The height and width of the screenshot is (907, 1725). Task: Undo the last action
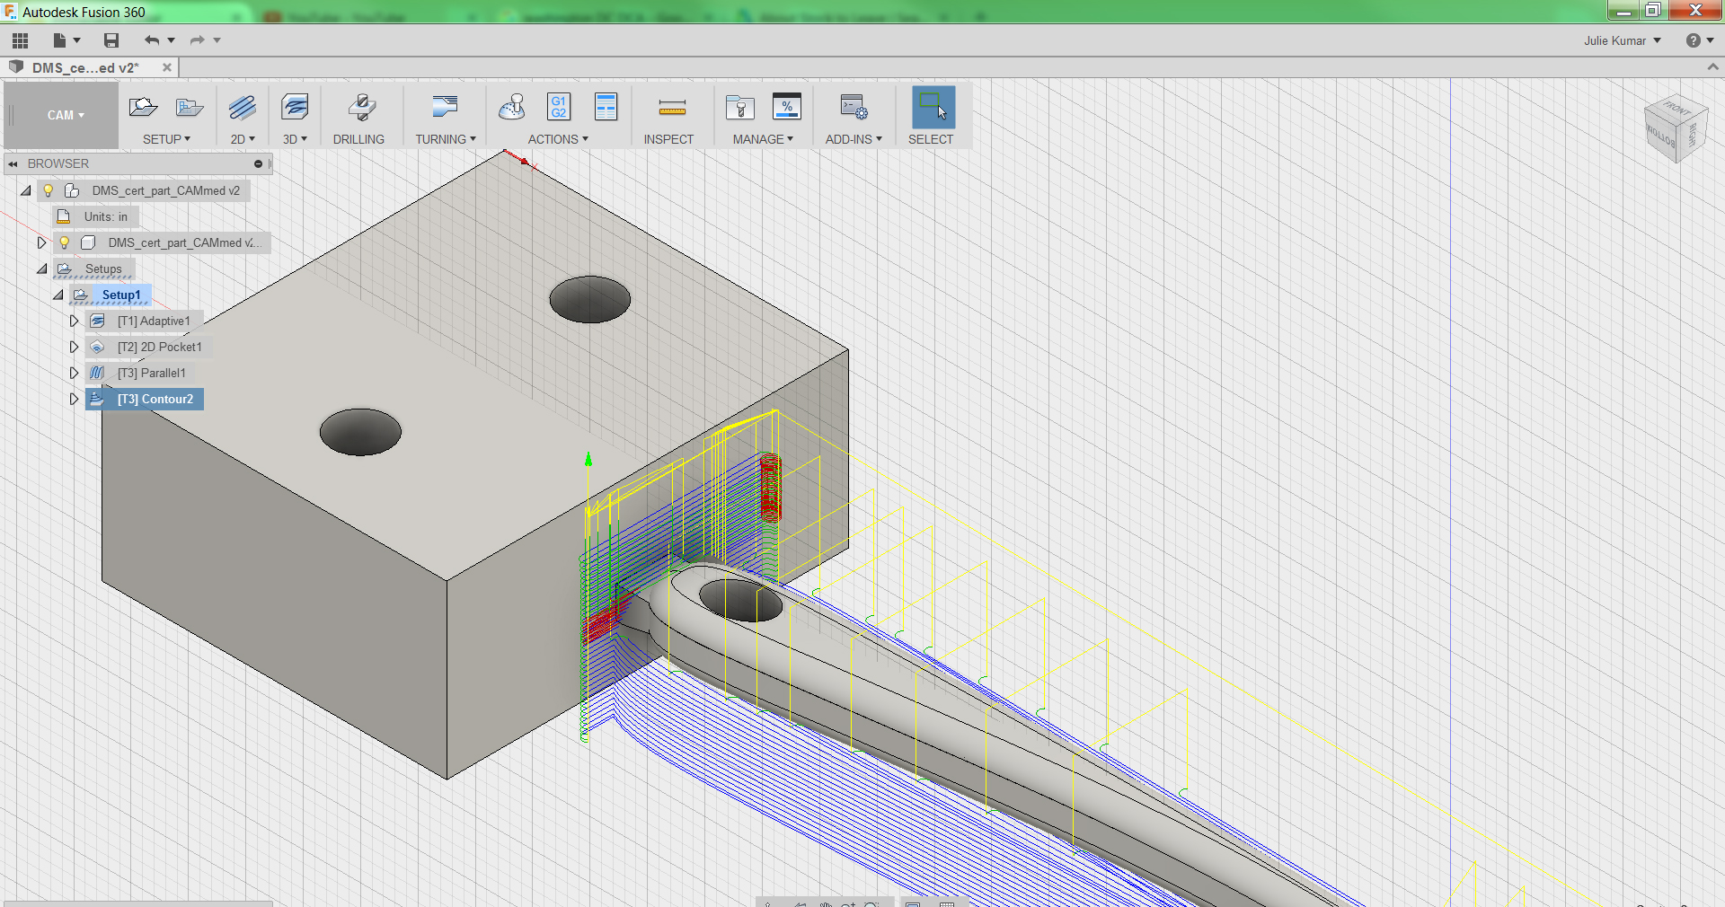click(x=152, y=40)
